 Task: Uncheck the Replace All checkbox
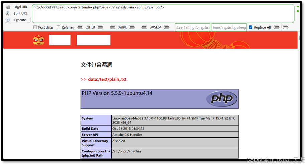tap(251, 27)
